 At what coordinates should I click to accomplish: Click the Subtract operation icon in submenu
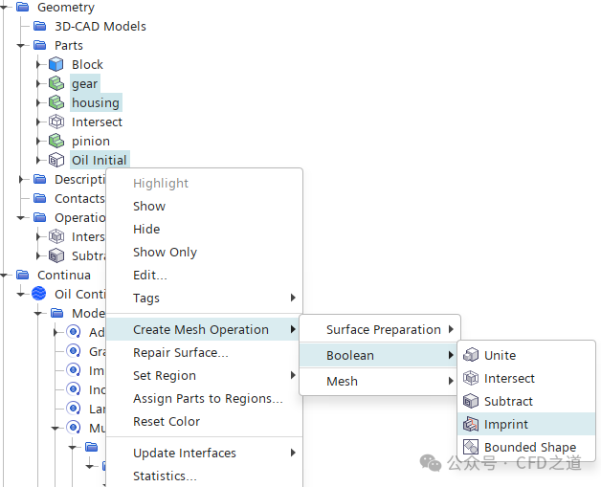coord(471,401)
